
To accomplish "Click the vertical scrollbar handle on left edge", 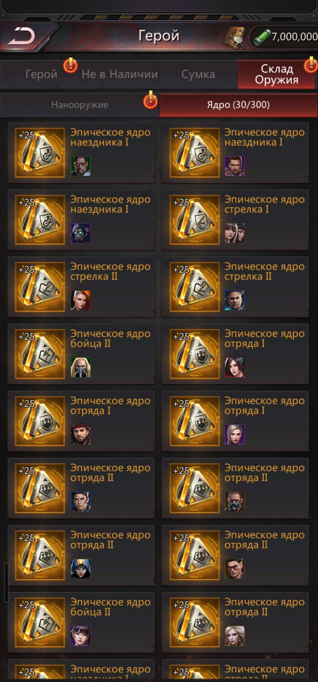I will pos(6,582).
